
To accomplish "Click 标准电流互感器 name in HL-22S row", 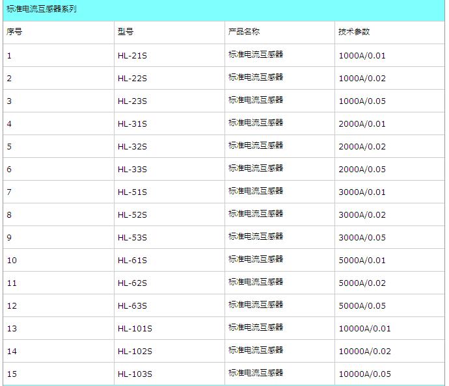I will tap(256, 77).
